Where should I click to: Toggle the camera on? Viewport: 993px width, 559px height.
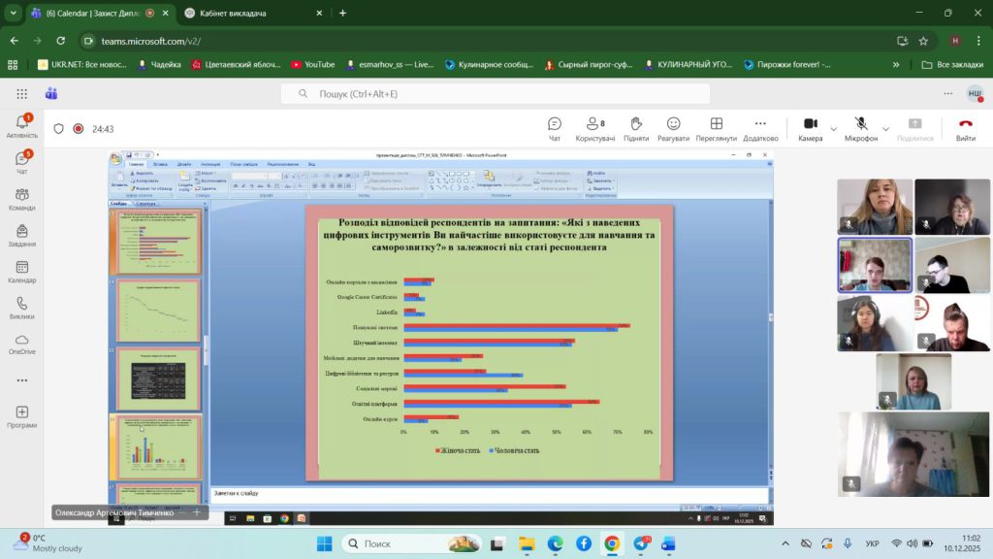(x=810, y=128)
